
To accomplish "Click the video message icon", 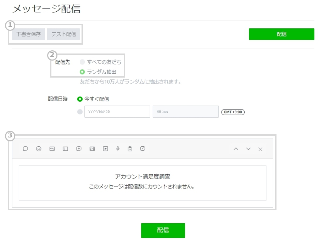I will point(105,149).
